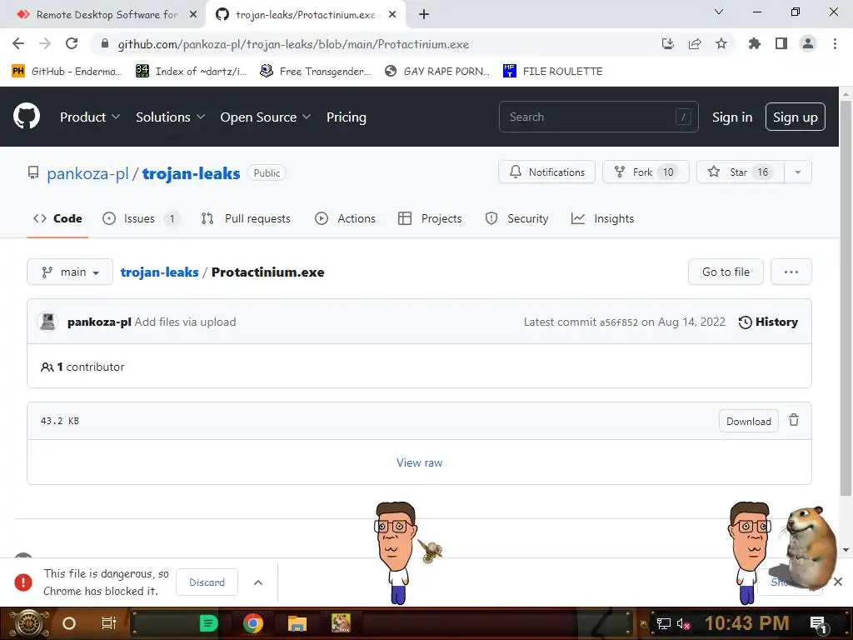Open the Star lists dropdown arrow
The height and width of the screenshot is (640, 853).
coord(797,172)
